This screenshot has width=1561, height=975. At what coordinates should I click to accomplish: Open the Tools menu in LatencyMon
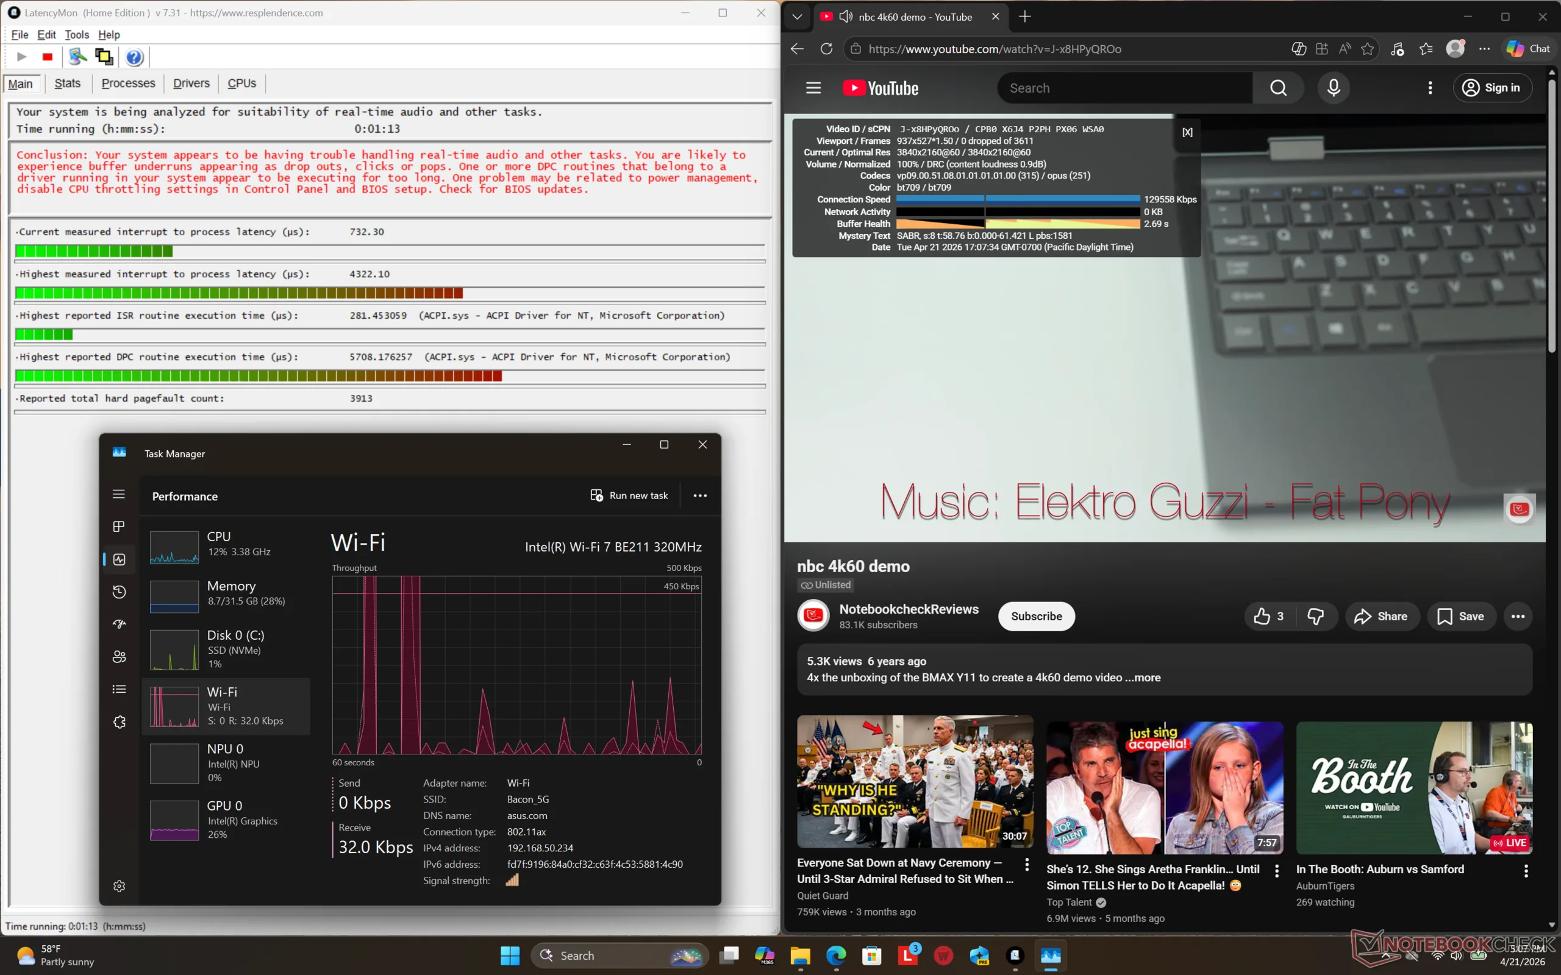[77, 35]
